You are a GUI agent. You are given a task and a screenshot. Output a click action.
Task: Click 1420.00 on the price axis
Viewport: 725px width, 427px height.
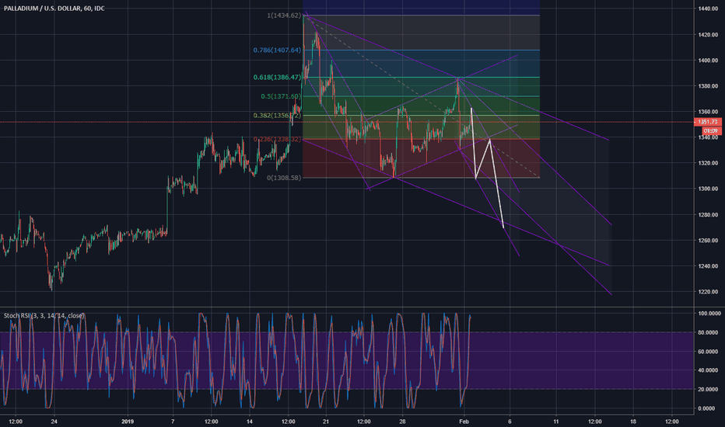tap(708, 35)
